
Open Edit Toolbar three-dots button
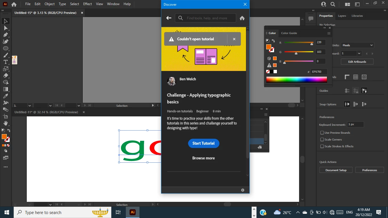(x=6, y=167)
